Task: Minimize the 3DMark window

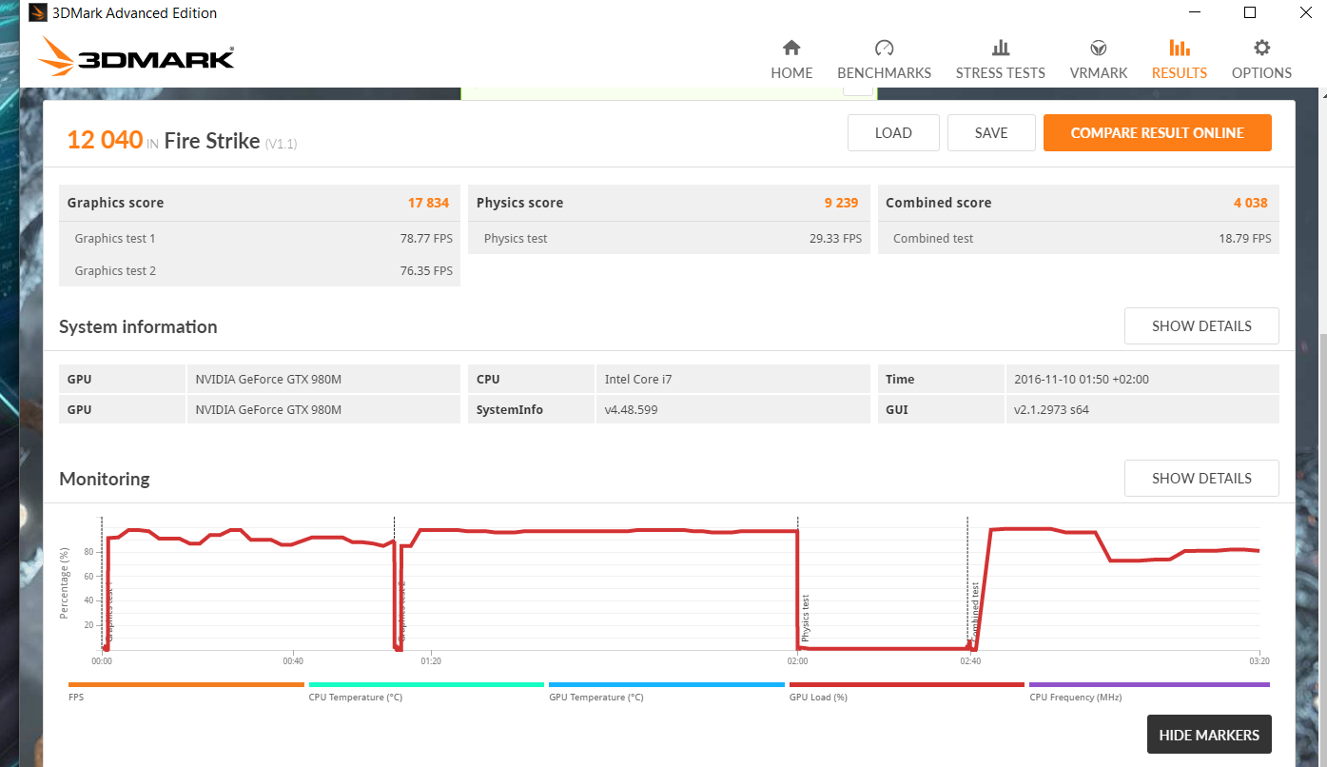Action: coord(1197,12)
